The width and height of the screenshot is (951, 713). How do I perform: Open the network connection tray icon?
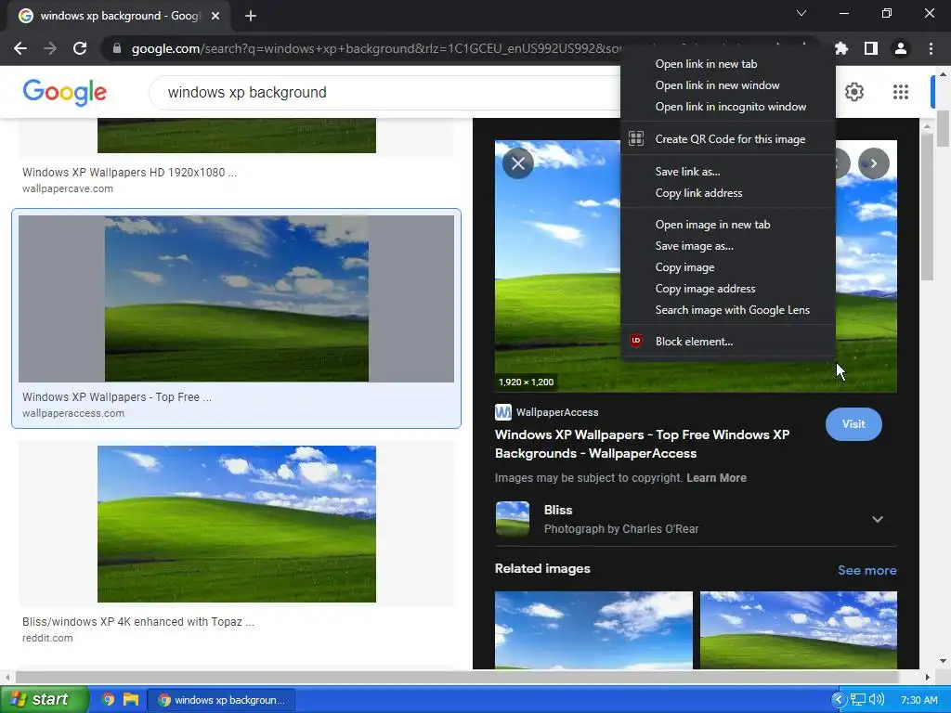(x=857, y=700)
